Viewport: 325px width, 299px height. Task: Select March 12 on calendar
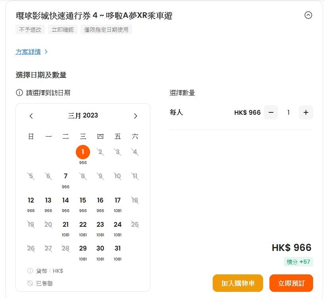pyautogui.click(x=31, y=200)
